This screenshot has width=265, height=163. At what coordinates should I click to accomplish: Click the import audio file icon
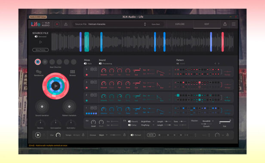pyautogui.click(x=66, y=24)
